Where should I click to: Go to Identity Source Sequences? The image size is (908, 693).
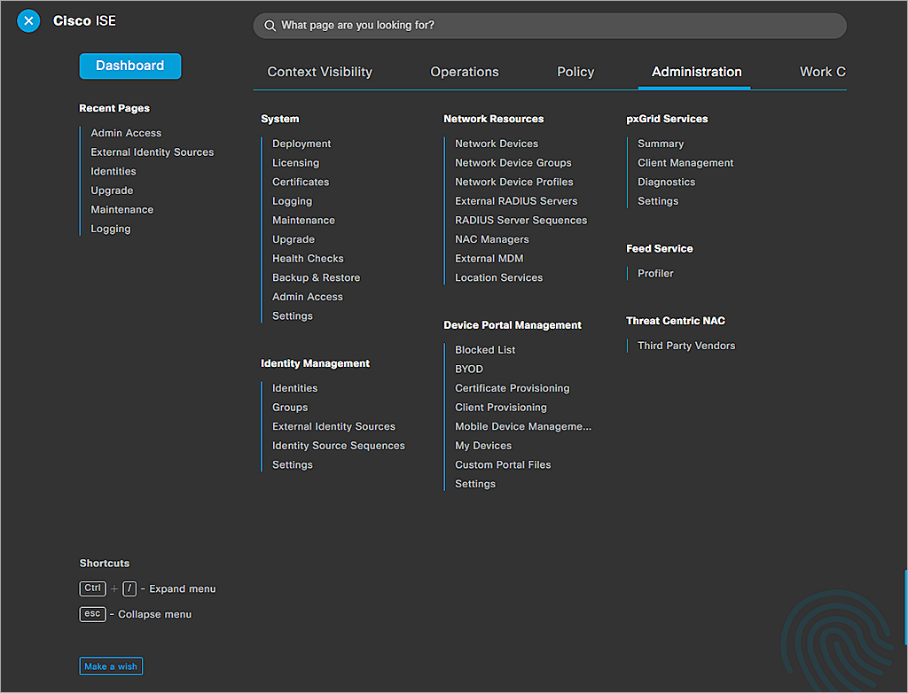[338, 445]
